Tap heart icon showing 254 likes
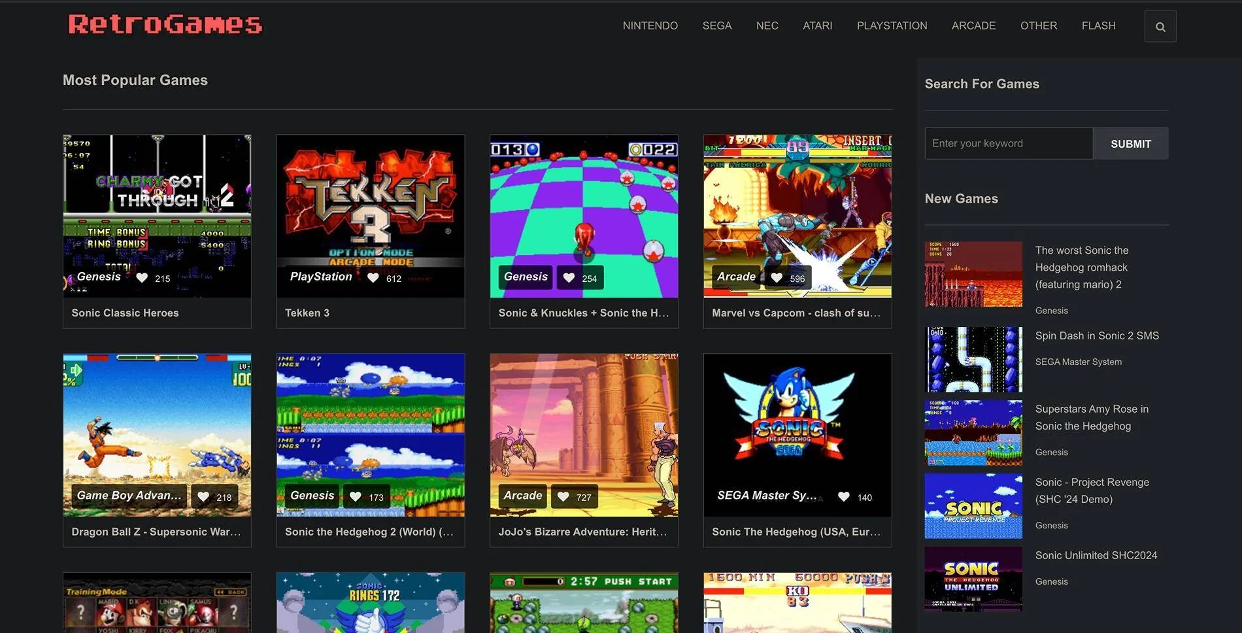1242x633 pixels. (569, 278)
